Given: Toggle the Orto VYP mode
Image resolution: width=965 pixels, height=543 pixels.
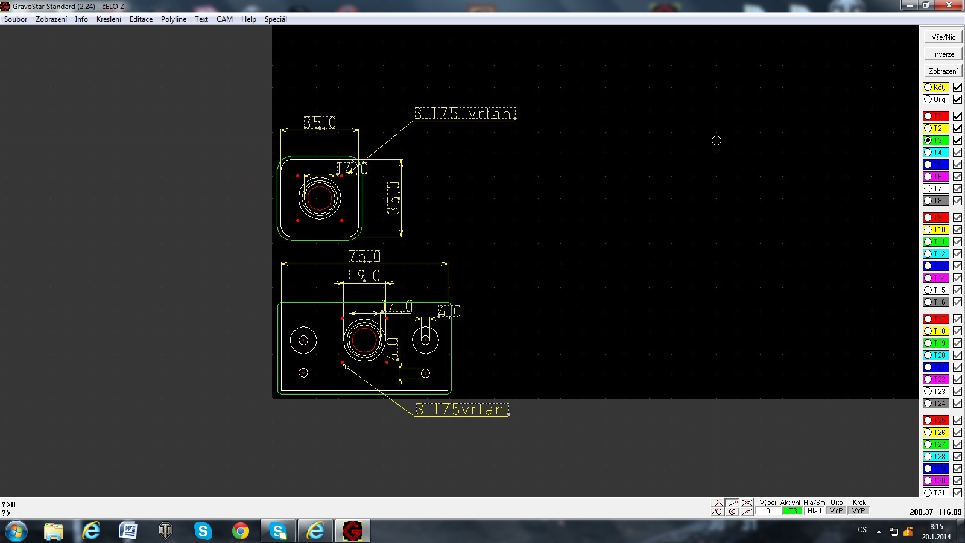Looking at the screenshot, I should click(836, 511).
